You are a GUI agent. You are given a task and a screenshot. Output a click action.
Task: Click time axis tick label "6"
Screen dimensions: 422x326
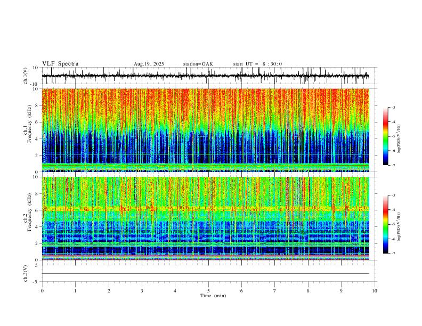pyautogui.click(x=241, y=291)
